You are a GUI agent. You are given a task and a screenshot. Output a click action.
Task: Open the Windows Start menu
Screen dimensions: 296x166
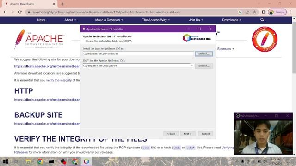point(5,161)
